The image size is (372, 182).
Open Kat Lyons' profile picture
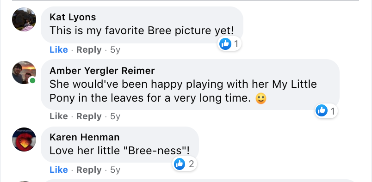pyautogui.click(x=24, y=19)
